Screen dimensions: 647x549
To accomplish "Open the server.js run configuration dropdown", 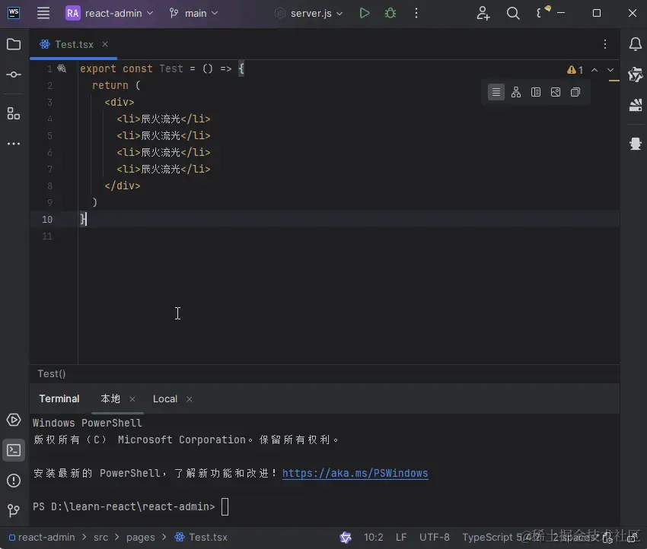I will point(309,13).
